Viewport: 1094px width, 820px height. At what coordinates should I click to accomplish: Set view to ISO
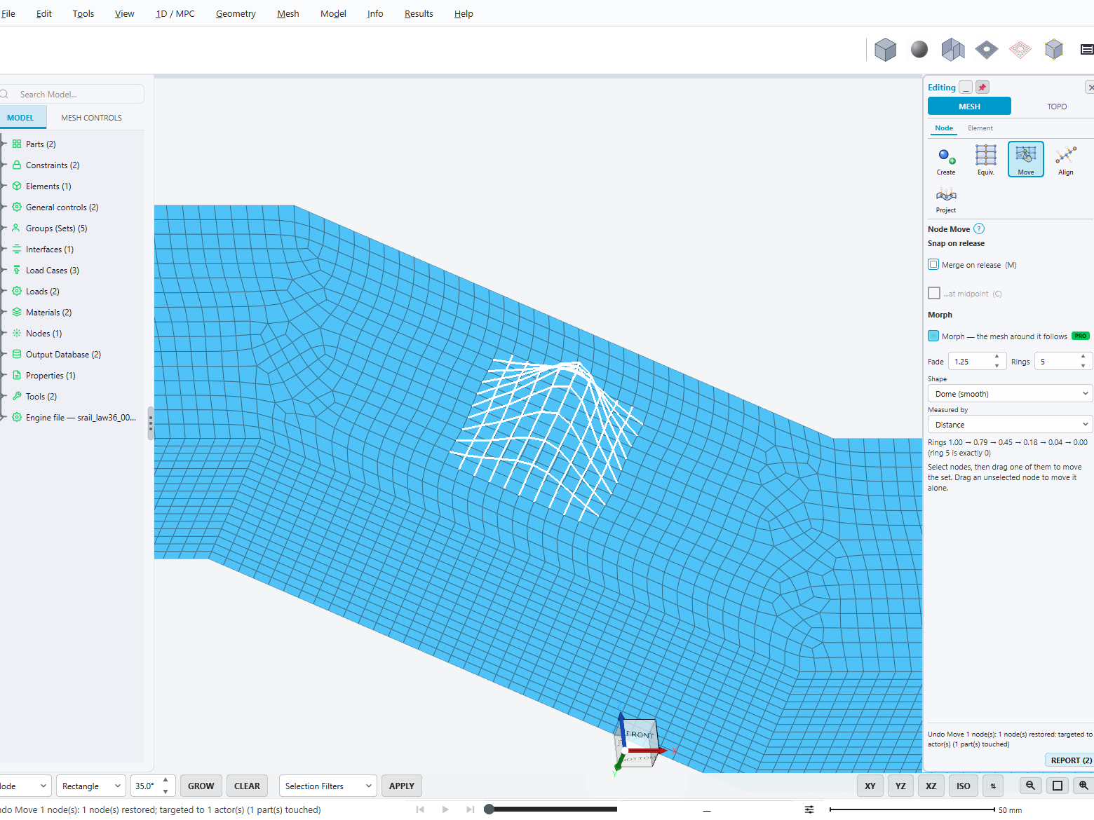point(964,786)
